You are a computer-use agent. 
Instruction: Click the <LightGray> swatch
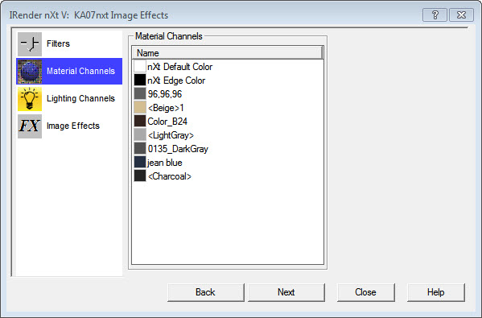140,134
